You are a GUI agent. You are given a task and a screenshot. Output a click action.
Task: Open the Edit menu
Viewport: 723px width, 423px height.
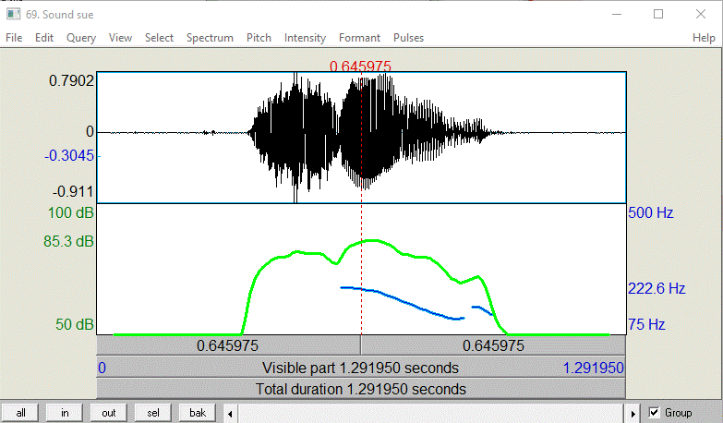44,38
